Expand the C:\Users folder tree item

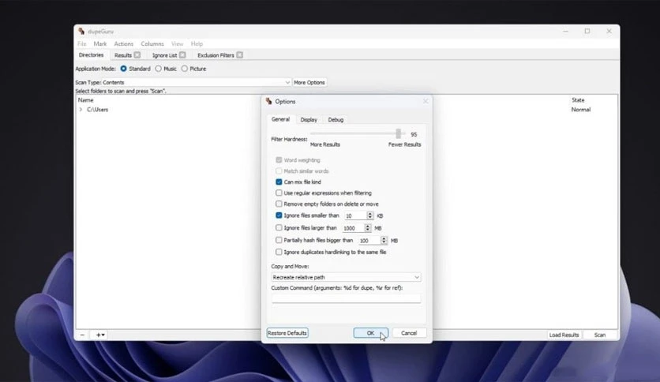[x=81, y=110]
